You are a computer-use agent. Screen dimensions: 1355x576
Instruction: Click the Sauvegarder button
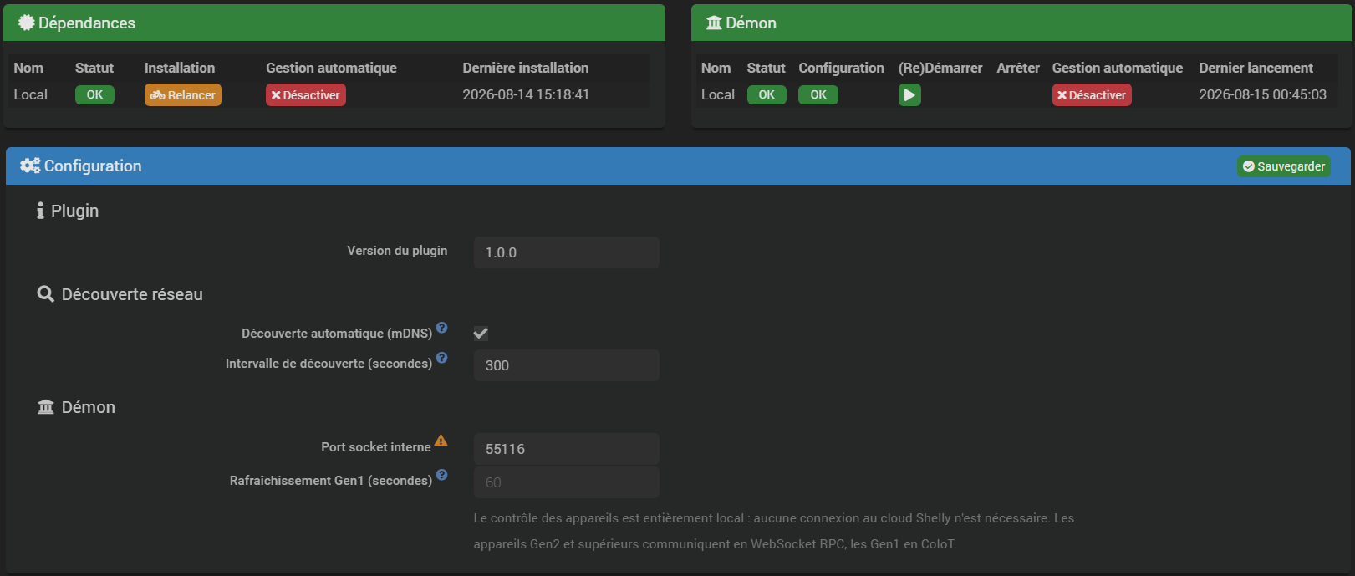pyautogui.click(x=1284, y=166)
